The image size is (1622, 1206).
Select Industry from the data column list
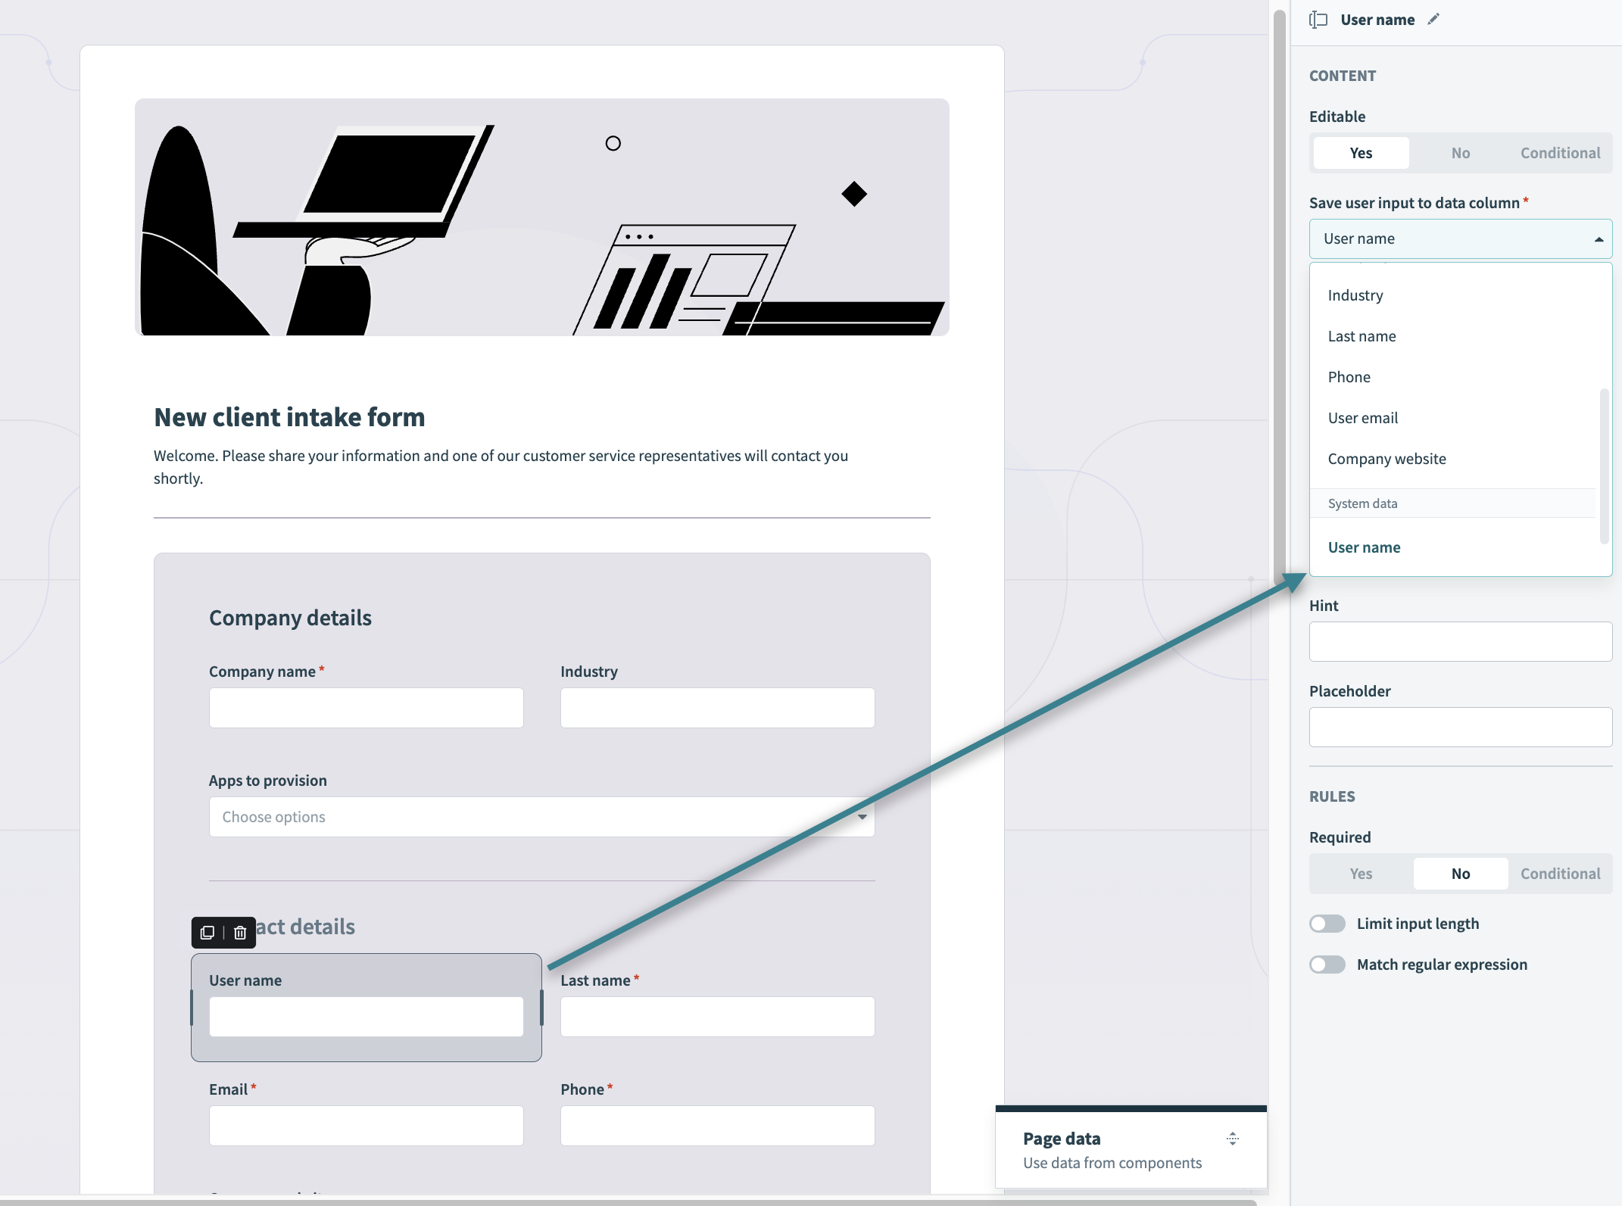tap(1452, 295)
